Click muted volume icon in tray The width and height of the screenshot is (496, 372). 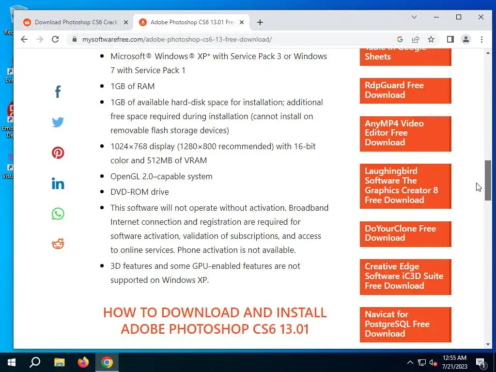434,362
